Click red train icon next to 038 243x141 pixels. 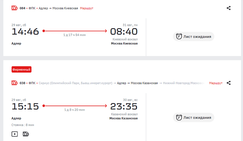14,83
